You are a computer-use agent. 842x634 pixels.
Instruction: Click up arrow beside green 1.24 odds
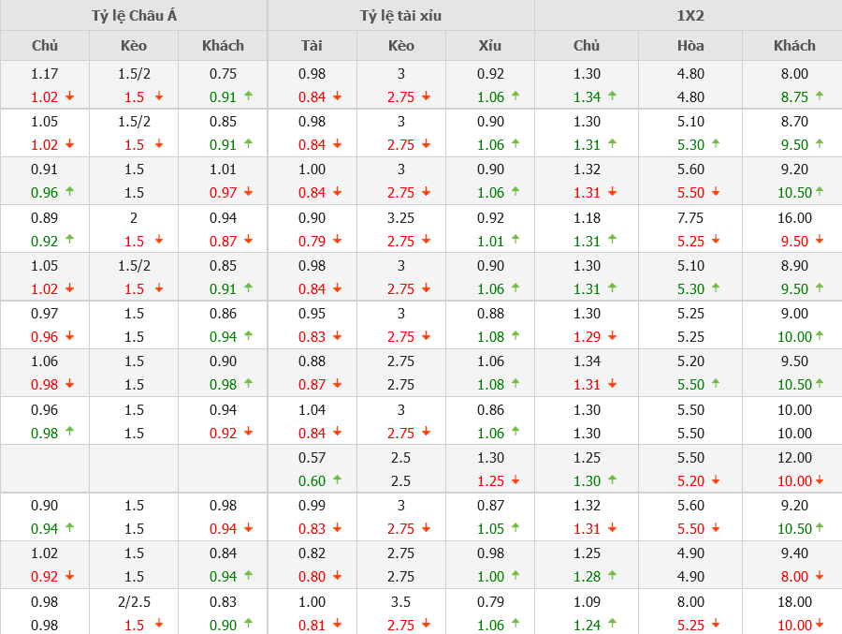pos(613,624)
